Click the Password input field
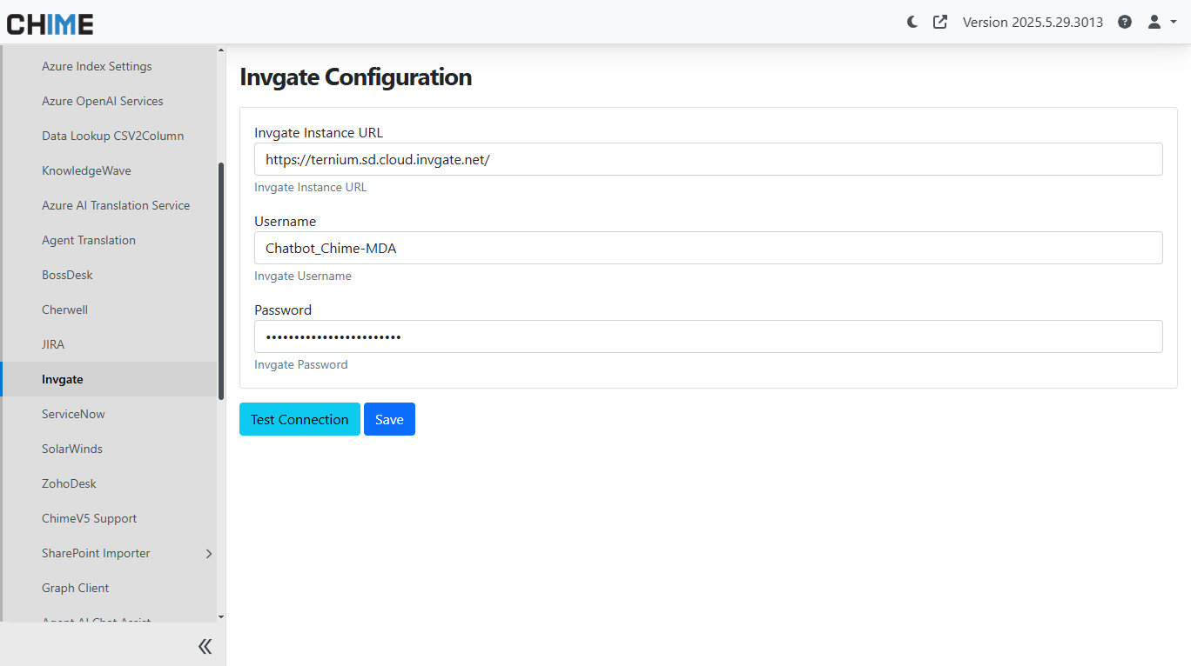 coord(709,336)
